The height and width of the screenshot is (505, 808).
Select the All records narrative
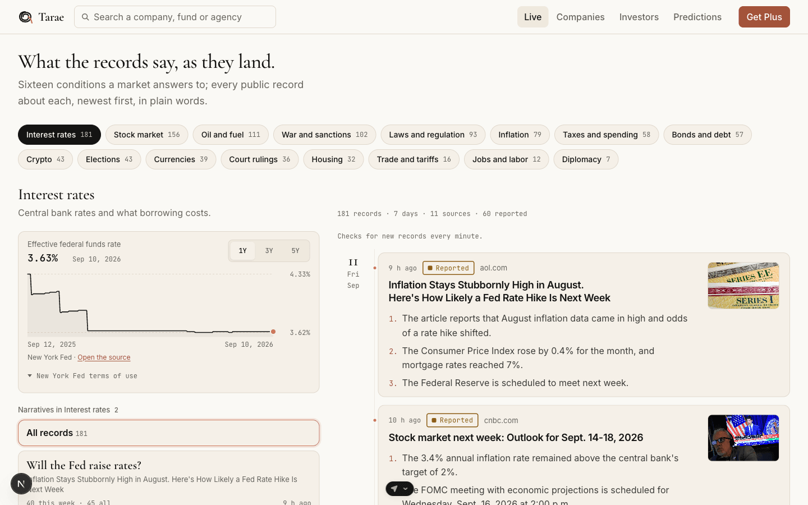tap(168, 433)
